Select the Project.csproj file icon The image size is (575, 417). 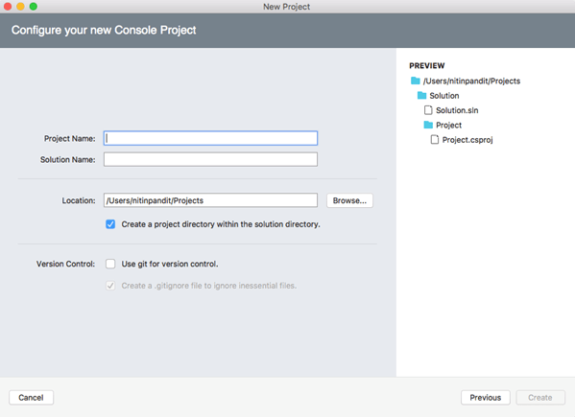point(435,140)
